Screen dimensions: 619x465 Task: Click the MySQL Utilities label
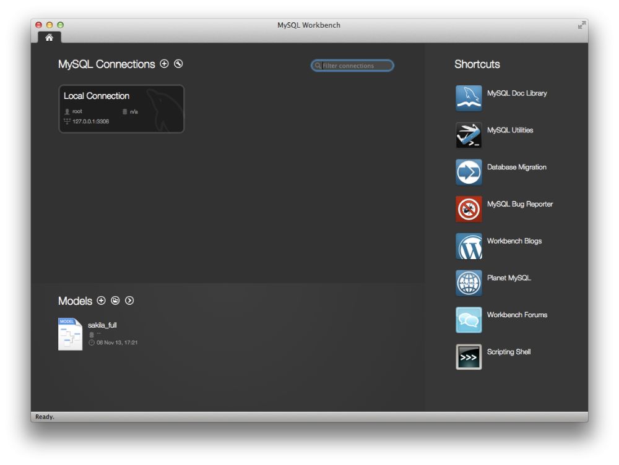tap(510, 130)
